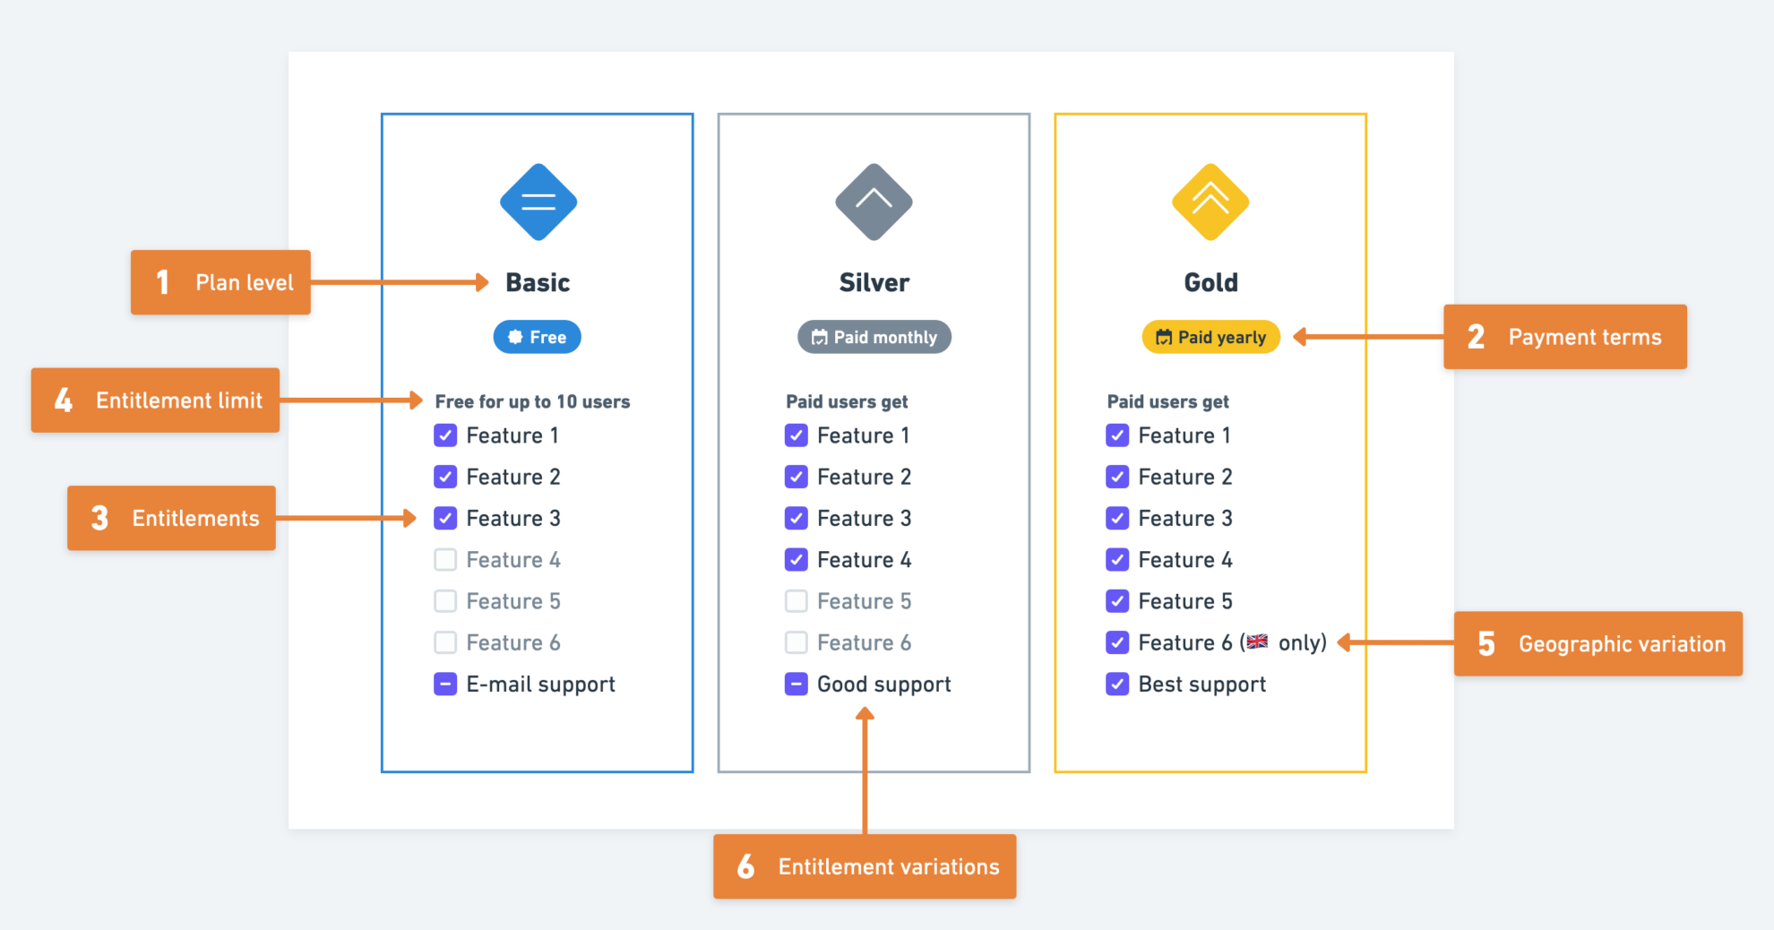Uncheck Best support in the Gold plan
The width and height of the screenshot is (1774, 930).
1117,684
